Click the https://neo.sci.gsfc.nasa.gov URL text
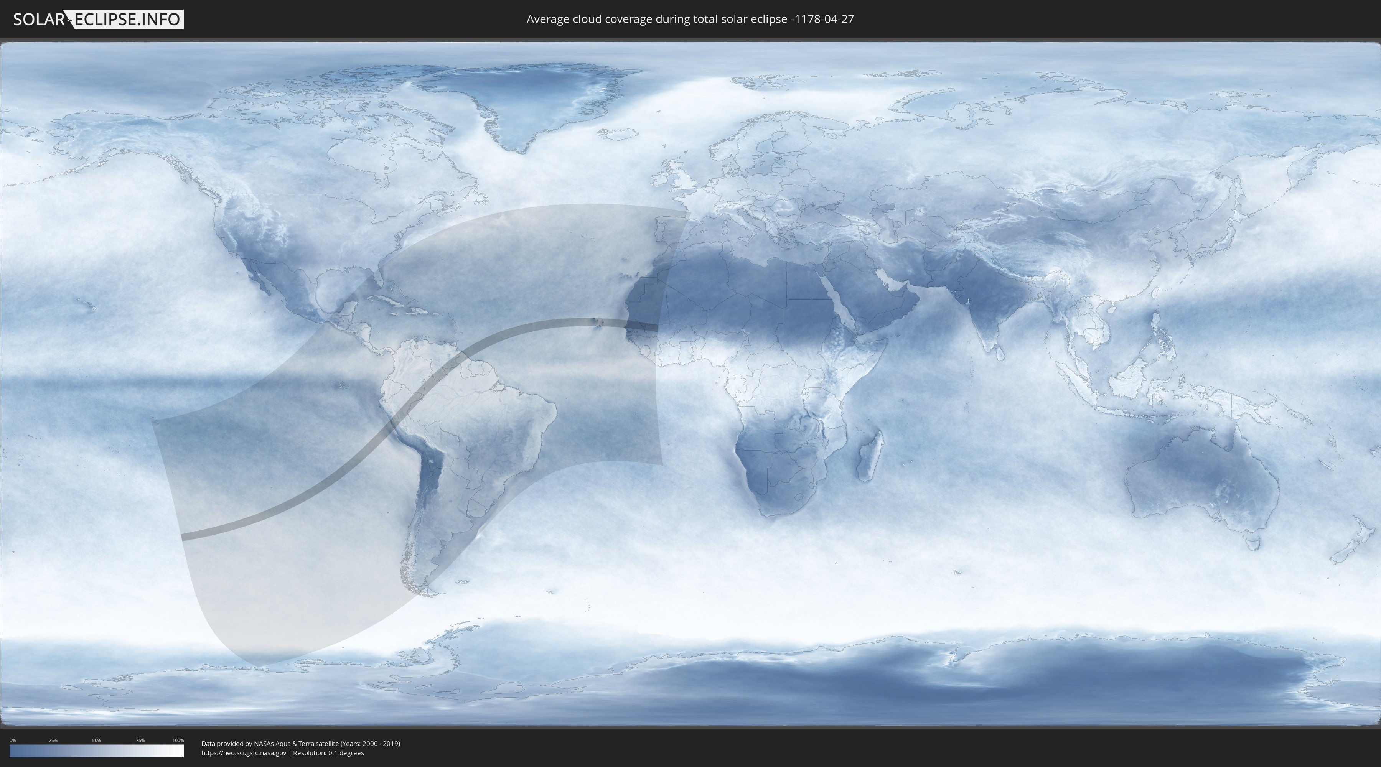This screenshot has width=1381, height=767. 244,753
